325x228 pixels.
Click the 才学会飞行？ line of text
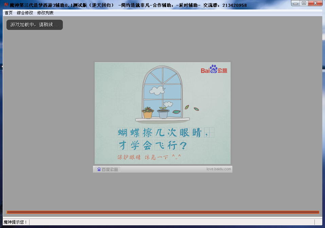152,145
